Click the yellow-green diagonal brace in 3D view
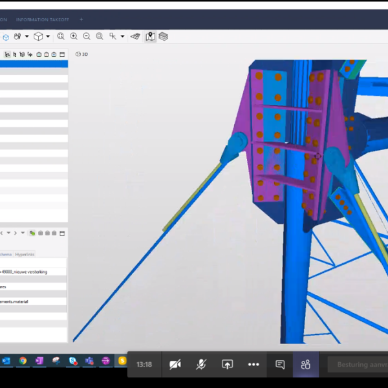The image size is (388, 388). (x=192, y=197)
